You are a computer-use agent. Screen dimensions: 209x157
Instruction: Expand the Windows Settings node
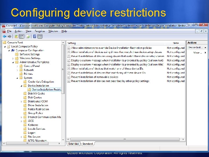click(13, 58)
